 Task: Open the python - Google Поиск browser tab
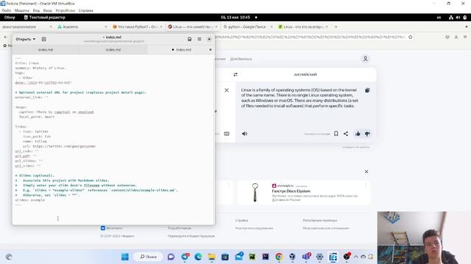pyautogui.click(x=247, y=26)
